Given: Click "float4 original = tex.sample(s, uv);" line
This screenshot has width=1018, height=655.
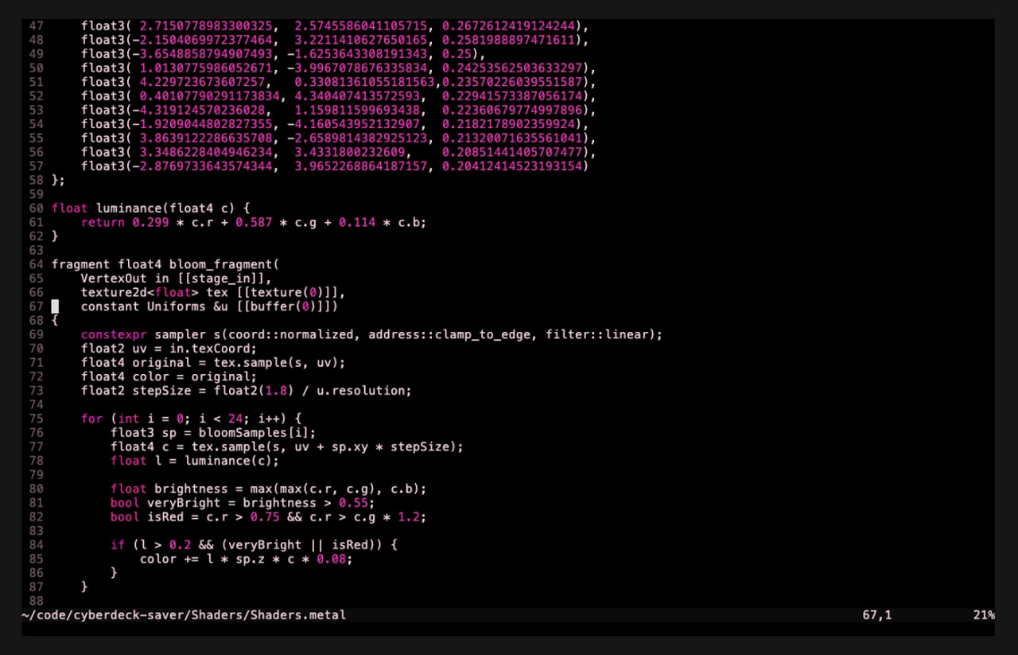Looking at the screenshot, I should [213, 363].
